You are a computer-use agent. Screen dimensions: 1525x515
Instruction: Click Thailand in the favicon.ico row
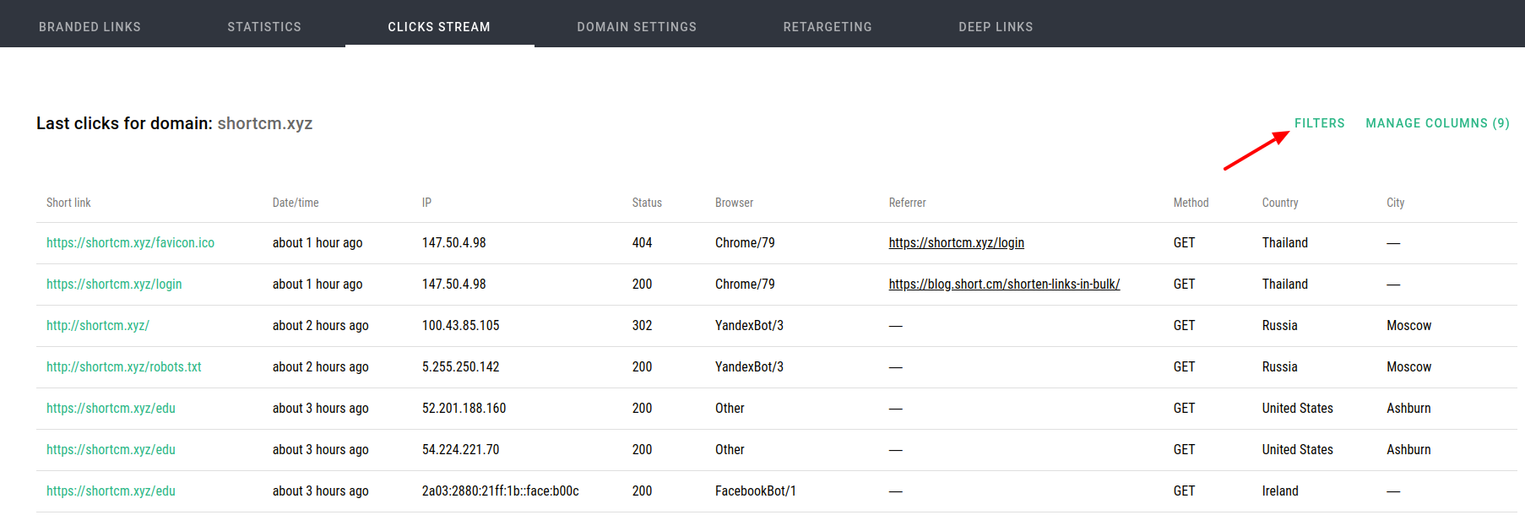(x=1285, y=243)
